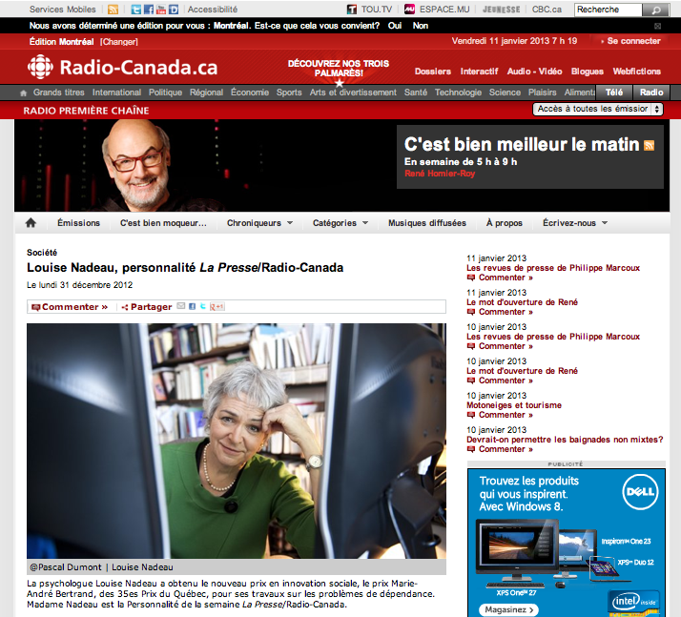
Task: Expand the Catégories menu
Action: 340,223
